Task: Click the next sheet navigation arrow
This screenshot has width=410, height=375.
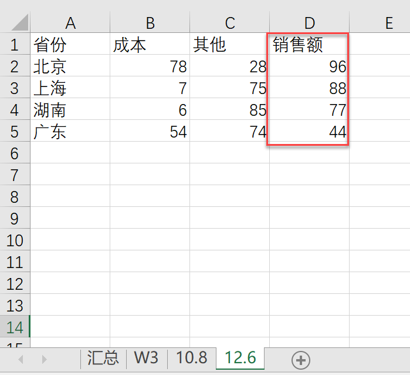Action: (x=44, y=359)
